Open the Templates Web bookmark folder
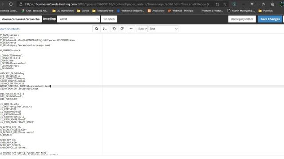The width and height of the screenshot is (284, 159). (x=103, y=11)
